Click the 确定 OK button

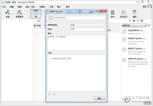tap(99, 99)
